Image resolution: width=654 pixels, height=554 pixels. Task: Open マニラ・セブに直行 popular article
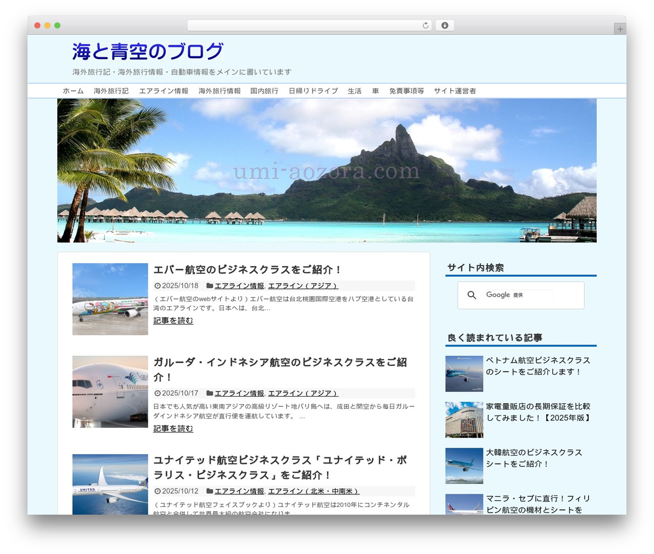click(x=538, y=504)
